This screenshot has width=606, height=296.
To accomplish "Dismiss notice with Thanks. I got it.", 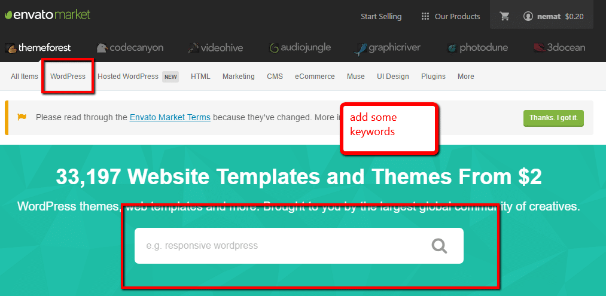I will pos(553,118).
